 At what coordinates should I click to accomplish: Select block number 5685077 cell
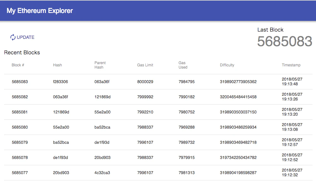(20, 173)
